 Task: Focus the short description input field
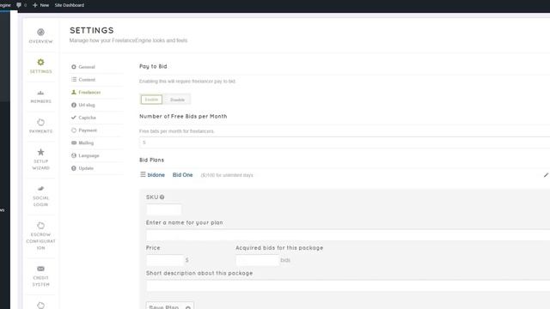coord(348,286)
